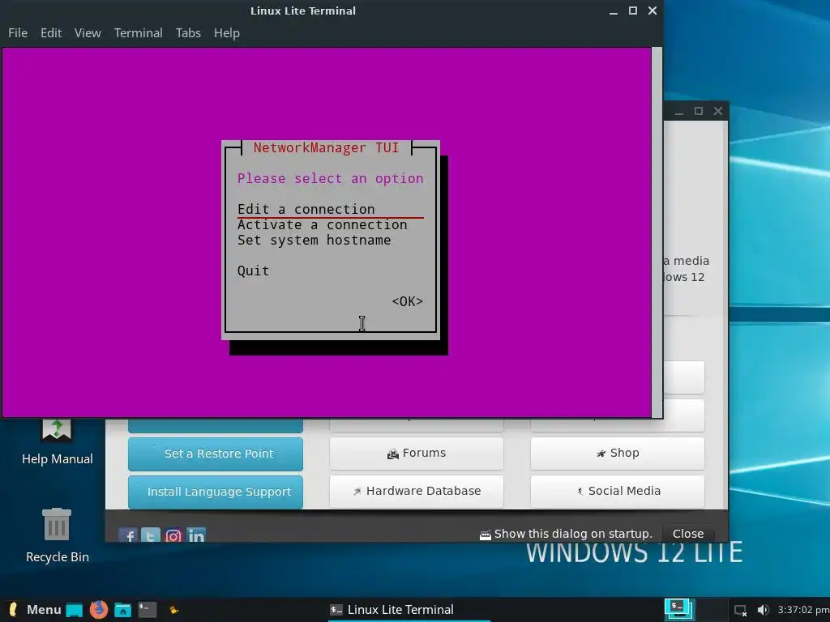Click the small yellow launcher icon on taskbar
Viewport: 830px width, 622px height.
click(173, 611)
